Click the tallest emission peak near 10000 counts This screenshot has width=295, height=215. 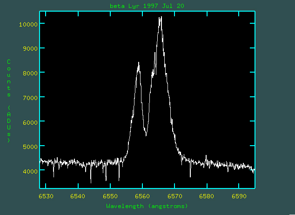(161, 19)
